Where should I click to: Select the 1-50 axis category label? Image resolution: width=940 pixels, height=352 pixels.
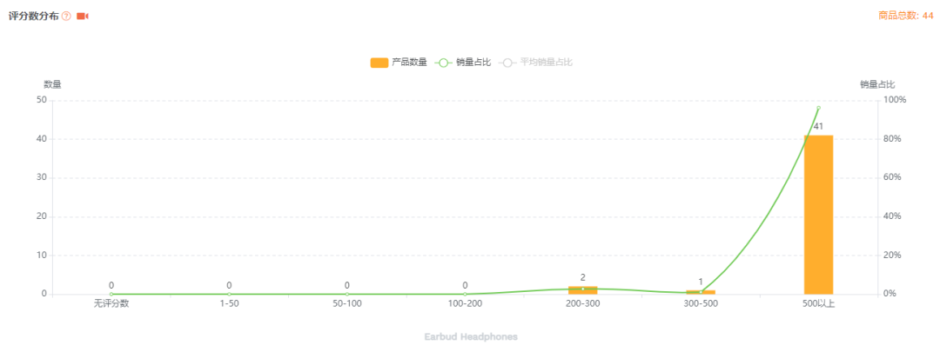coord(229,303)
